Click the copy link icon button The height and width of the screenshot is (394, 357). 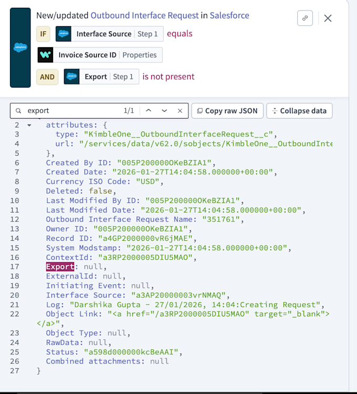pyautogui.click(x=304, y=18)
